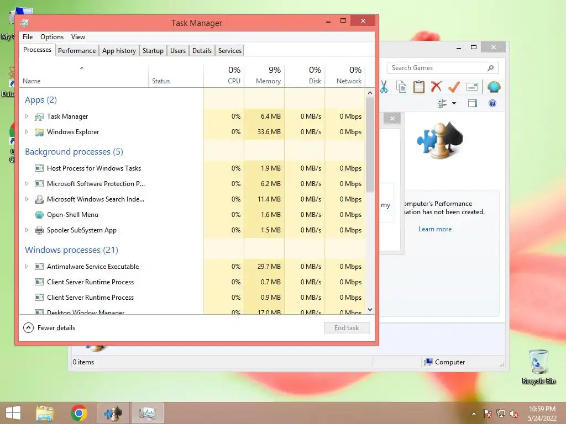Open File Explorer from the taskbar
566x424 pixels.
[45, 414]
